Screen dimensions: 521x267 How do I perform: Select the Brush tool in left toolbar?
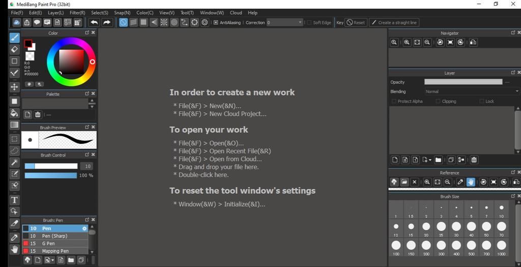click(x=14, y=38)
